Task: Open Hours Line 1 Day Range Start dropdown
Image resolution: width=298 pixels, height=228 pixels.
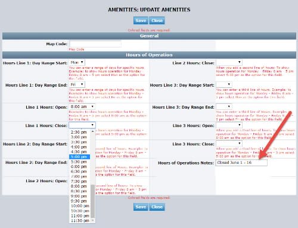Action: (77, 62)
